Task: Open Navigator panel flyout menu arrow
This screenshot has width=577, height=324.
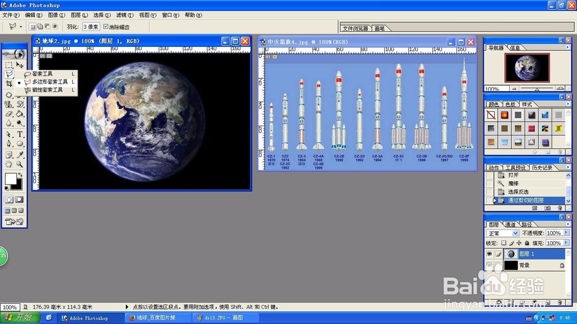Action: (x=567, y=47)
